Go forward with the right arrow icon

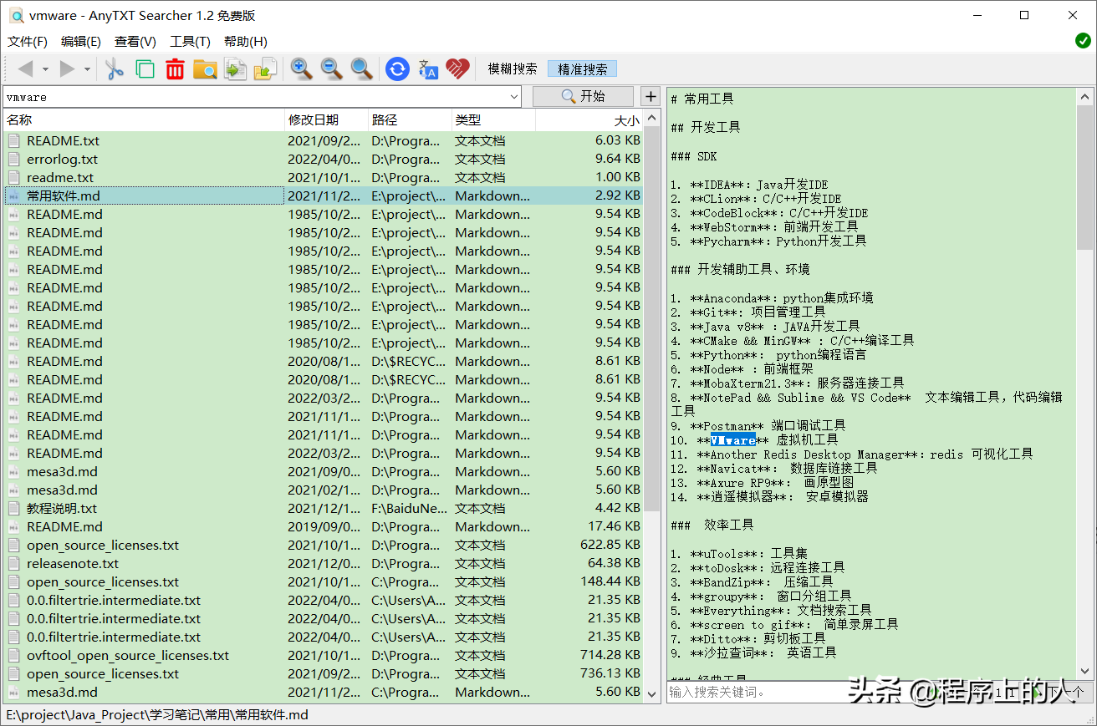pyautogui.click(x=68, y=69)
